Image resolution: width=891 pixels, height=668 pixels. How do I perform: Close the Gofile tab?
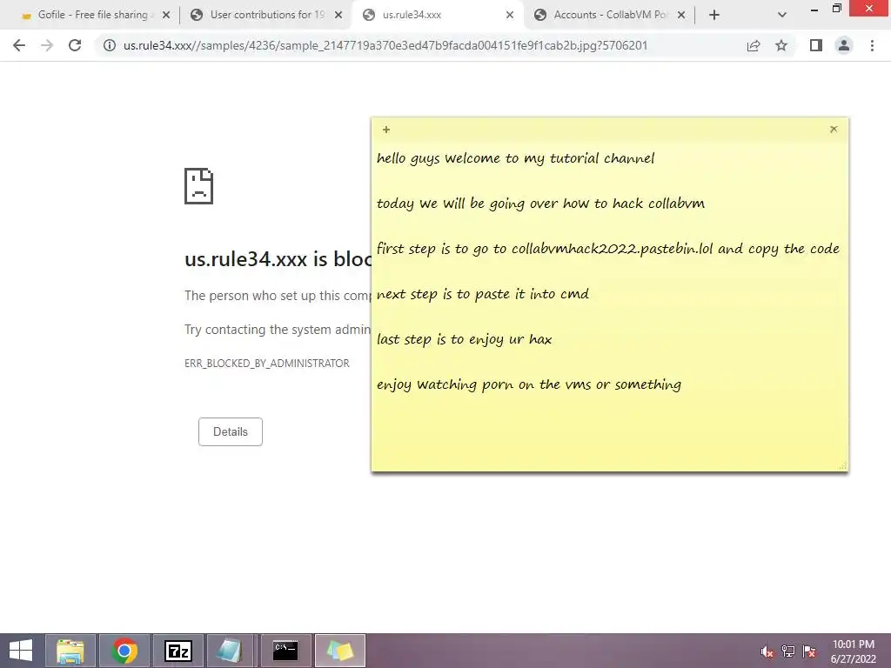click(x=166, y=16)
